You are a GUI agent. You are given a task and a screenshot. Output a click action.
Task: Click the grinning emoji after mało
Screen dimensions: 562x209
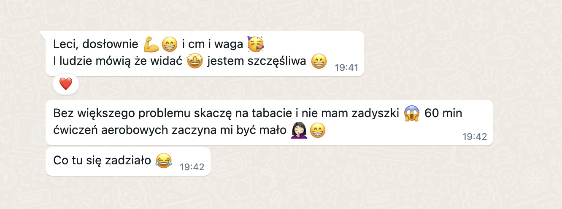pyautogui.click(x=318, y=131)
